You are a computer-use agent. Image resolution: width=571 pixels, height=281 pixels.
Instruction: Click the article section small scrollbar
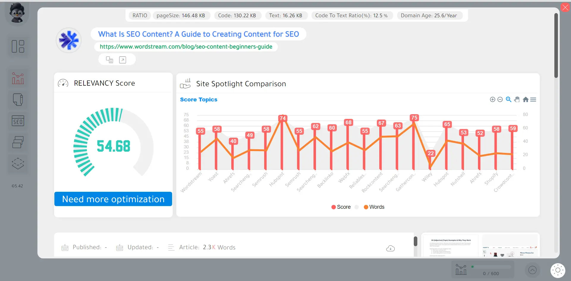(416, 241)
